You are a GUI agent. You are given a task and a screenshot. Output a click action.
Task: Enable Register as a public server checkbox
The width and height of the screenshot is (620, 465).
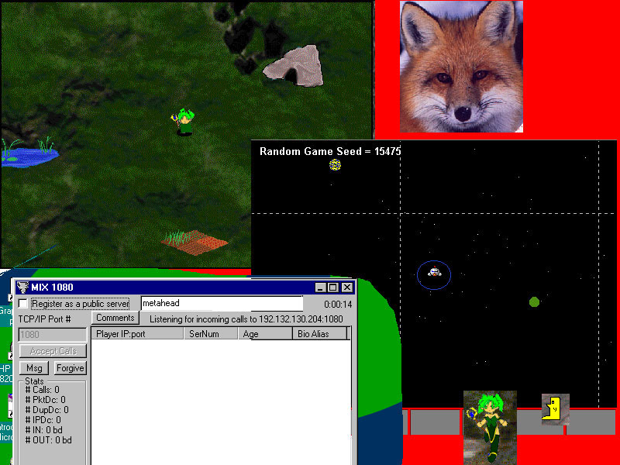(23, 304)
